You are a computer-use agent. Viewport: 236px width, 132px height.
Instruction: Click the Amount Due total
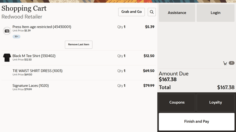point(168,79)
